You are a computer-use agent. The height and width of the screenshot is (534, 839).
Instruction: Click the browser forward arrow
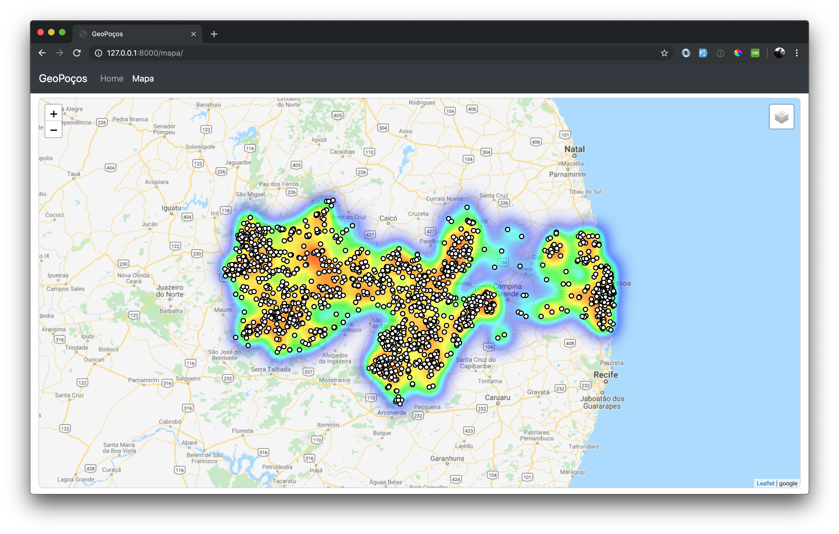point(59,53)
